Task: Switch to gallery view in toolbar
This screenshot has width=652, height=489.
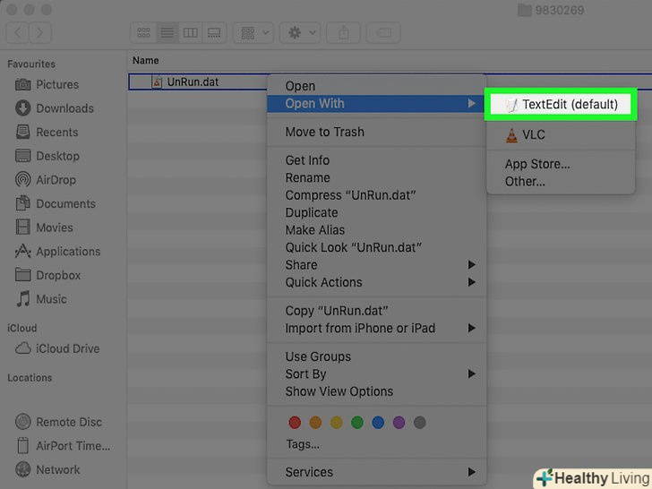Action: tap(214, 32)
